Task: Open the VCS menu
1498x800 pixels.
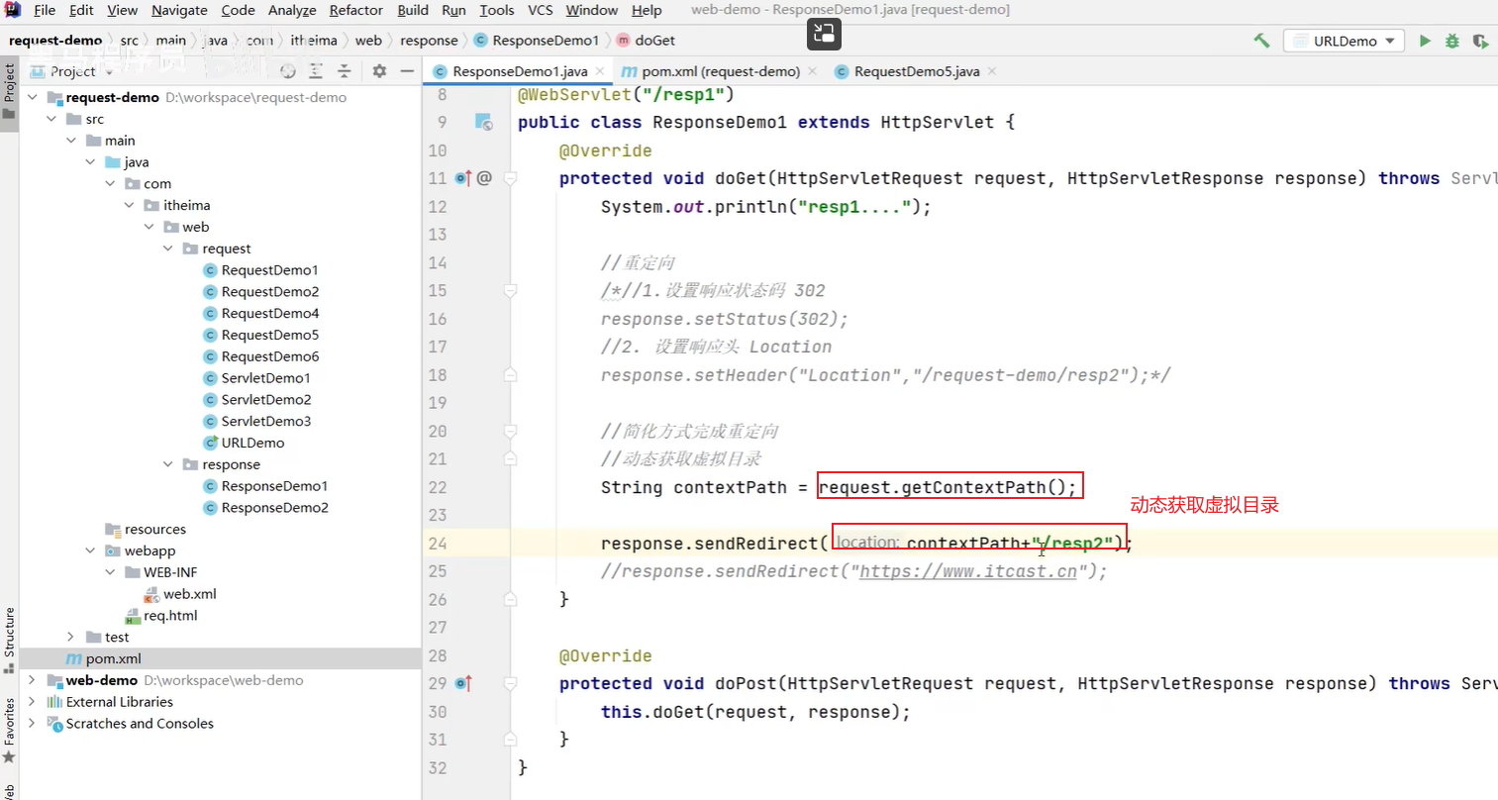Action: (541, 10)
